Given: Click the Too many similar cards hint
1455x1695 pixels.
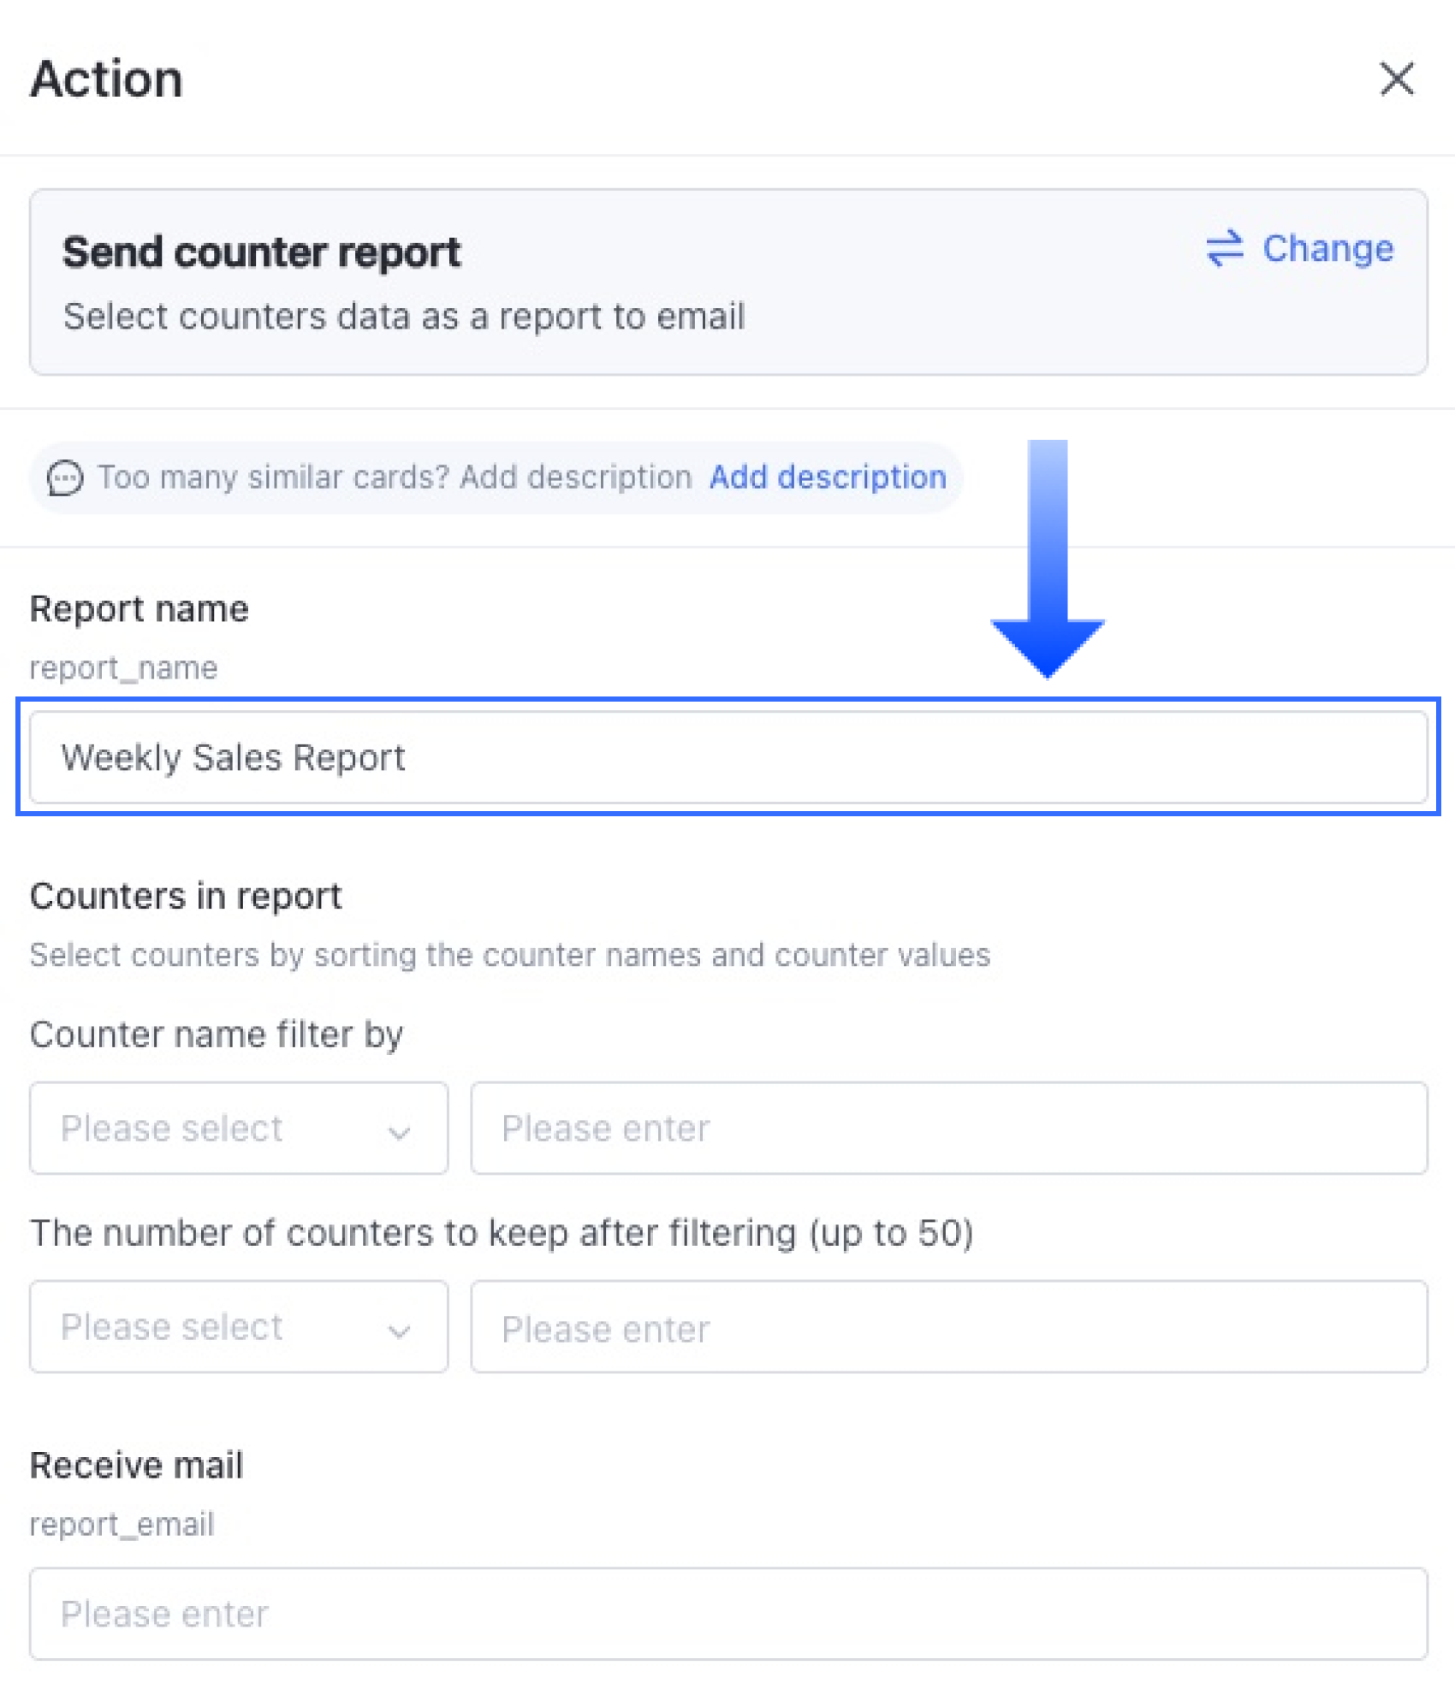Looking at the screenshot, I should pos(395,477).
